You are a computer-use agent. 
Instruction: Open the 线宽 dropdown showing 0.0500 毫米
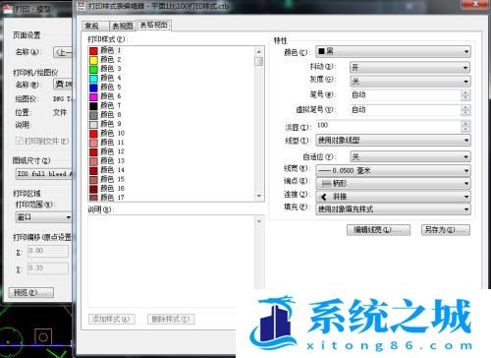(393, 170)
